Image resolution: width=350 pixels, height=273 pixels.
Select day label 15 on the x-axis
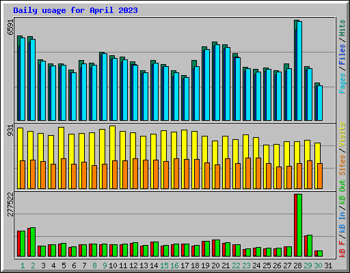pos(164,265)
